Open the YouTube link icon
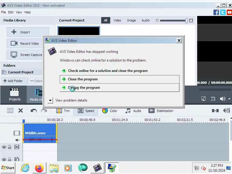The height and width of the screenshot is (174, 232). (x=229, y=12)
